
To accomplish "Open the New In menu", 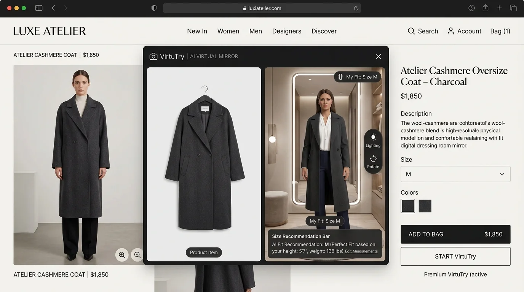I will (197, 31).
